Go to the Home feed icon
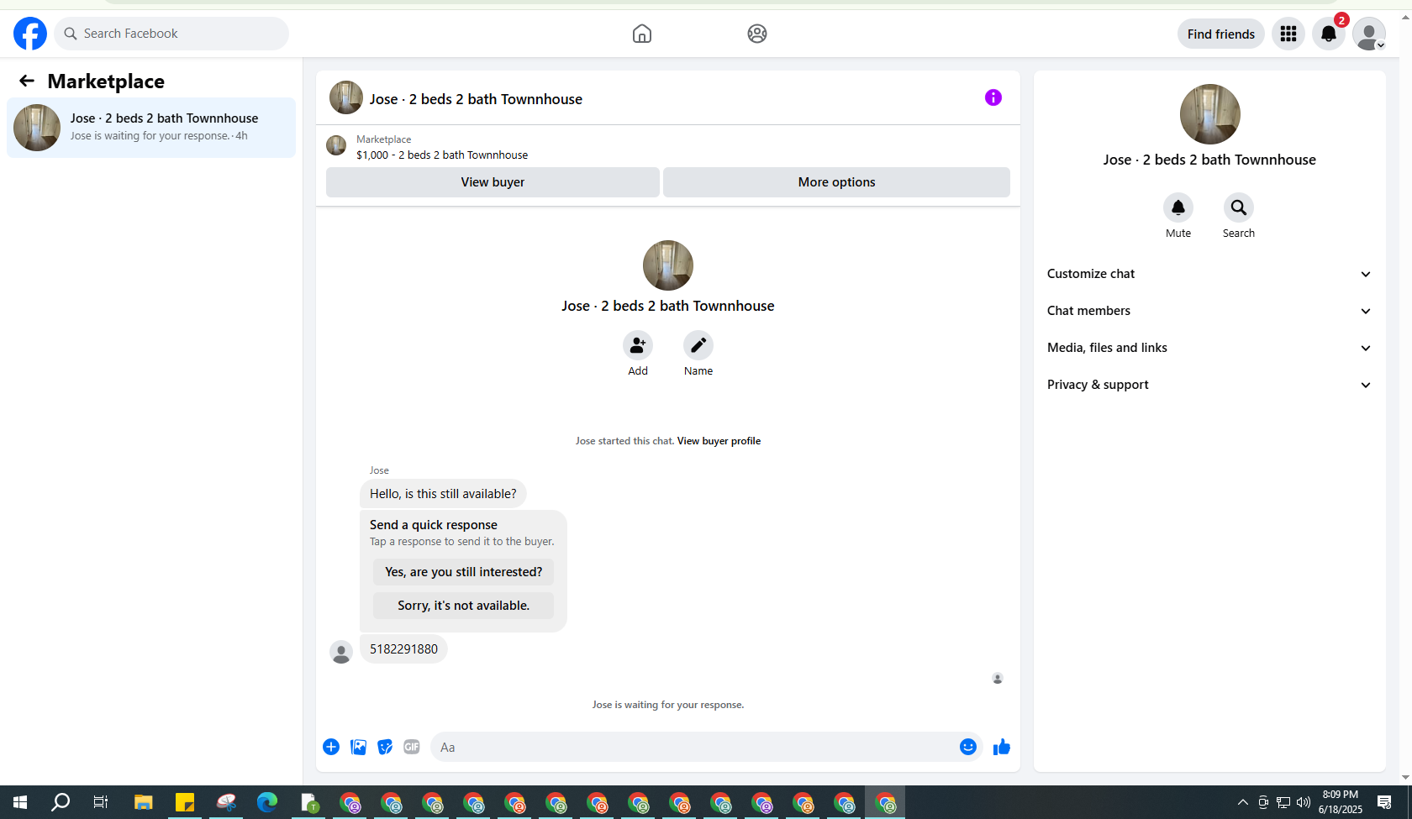The width and height of the screenshot is (1412, 819). click(642, 34)
